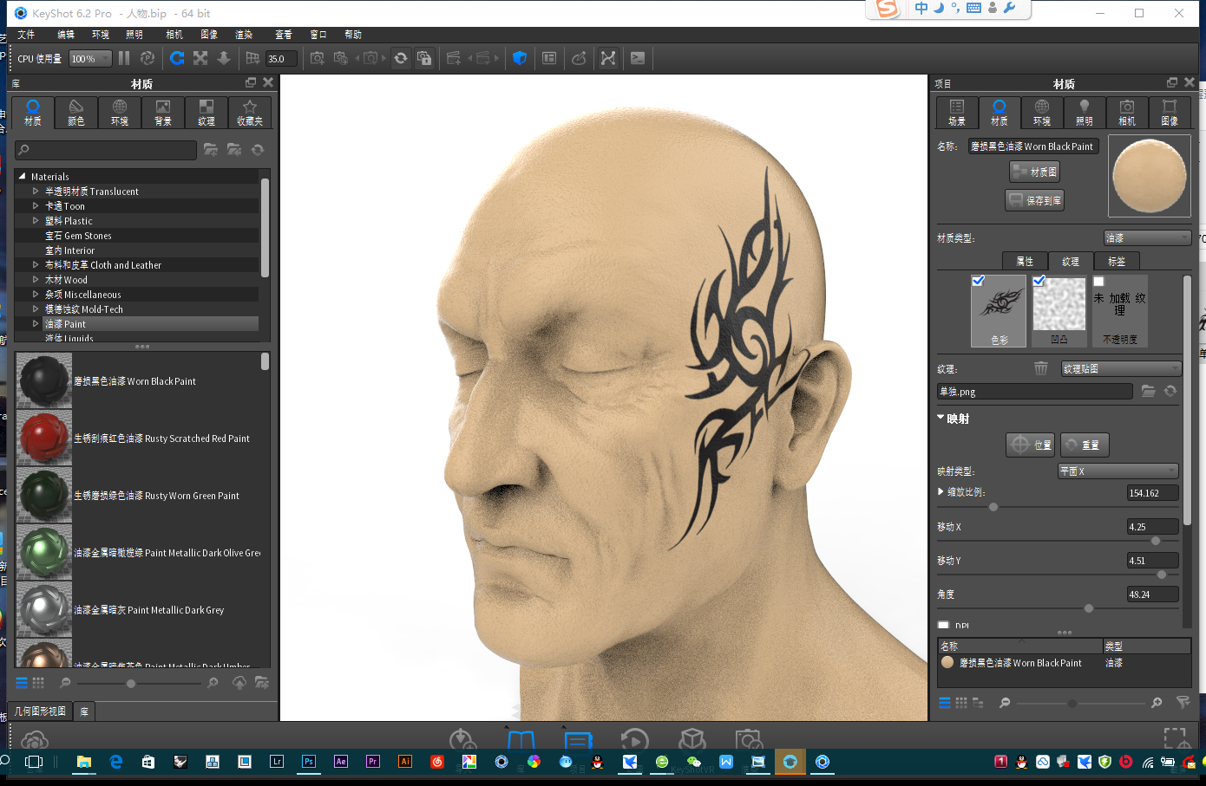
Task: Open the 映射类型 dropdown showing 平面X
Action: (x=1118, y=471)
